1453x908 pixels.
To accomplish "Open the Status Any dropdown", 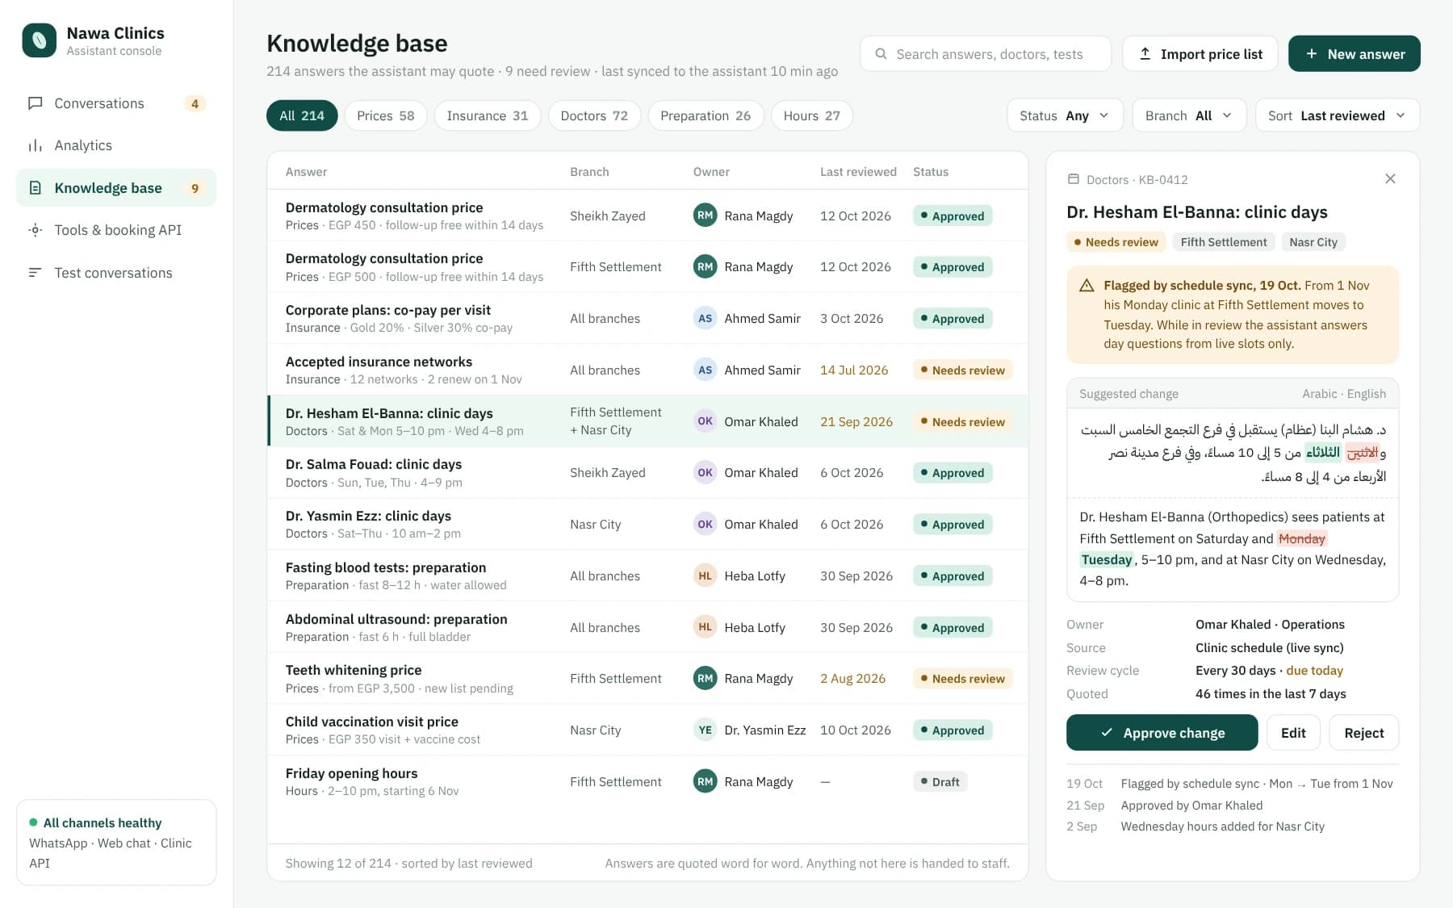I will [x=1065, y=115].
